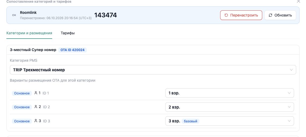Click the базовый badge

191,121
